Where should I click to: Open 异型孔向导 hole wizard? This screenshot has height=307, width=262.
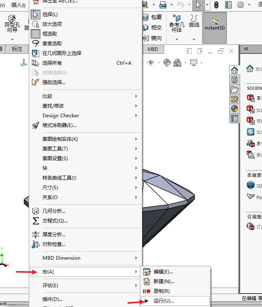coord(12,24)
